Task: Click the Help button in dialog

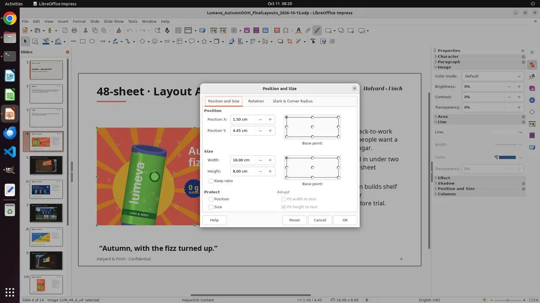Action: click(x=214, y=220)
